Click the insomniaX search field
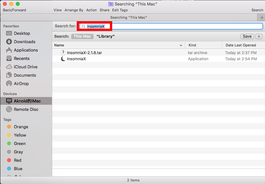Screen dimensions: 265x184 tap(171, 26)
